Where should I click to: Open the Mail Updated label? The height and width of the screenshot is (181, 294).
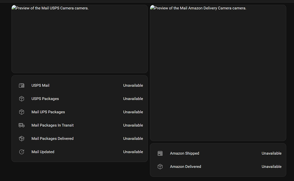point(43,152)
